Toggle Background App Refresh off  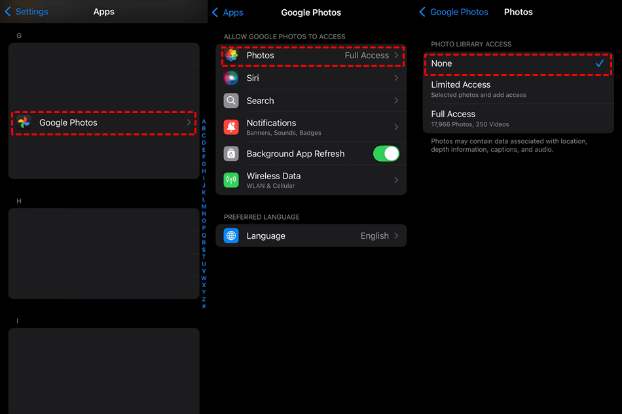point(386,154)
